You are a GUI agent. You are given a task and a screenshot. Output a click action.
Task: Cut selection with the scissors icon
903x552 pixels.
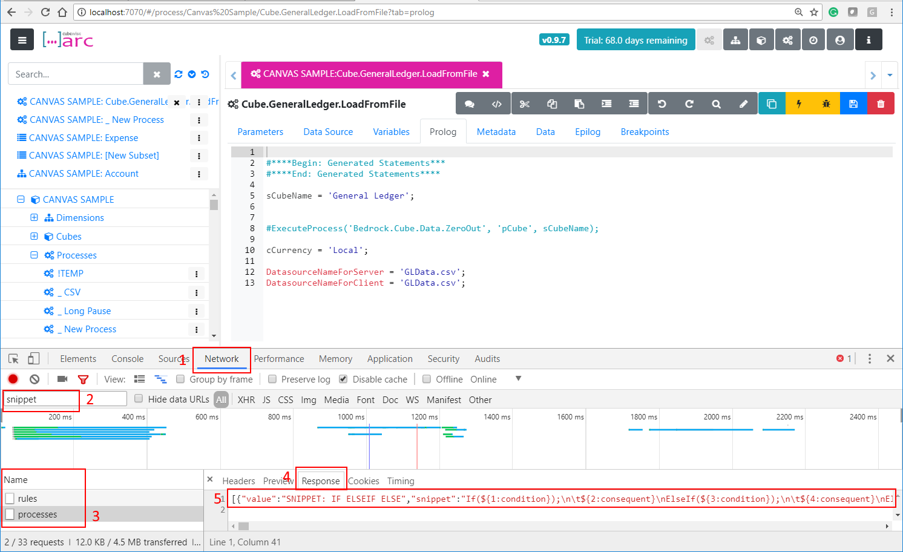coord(525,103)
